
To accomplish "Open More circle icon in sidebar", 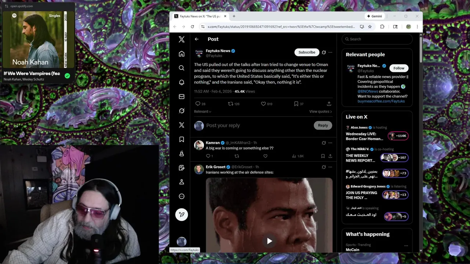I will point(181,196).
